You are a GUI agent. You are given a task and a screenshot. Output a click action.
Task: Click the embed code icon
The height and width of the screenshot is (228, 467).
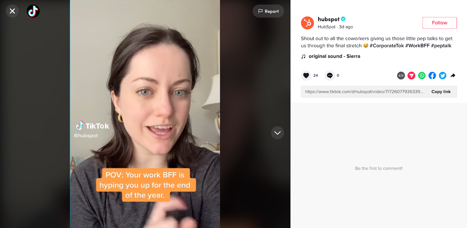pyautogui.click(x=401, y=76)
